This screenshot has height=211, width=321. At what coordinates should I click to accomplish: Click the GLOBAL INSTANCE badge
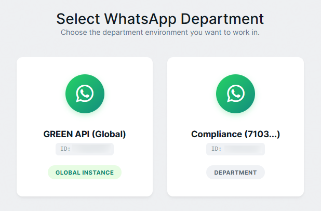click(85, 173)
